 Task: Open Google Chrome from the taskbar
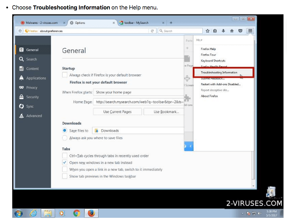click(x=77, y=213)
